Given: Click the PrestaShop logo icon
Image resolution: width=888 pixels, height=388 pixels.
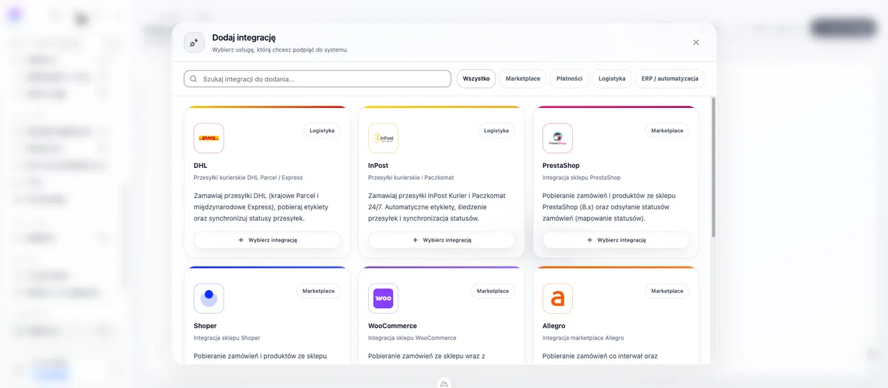Looking at the screenshot, I should point(558,138).
